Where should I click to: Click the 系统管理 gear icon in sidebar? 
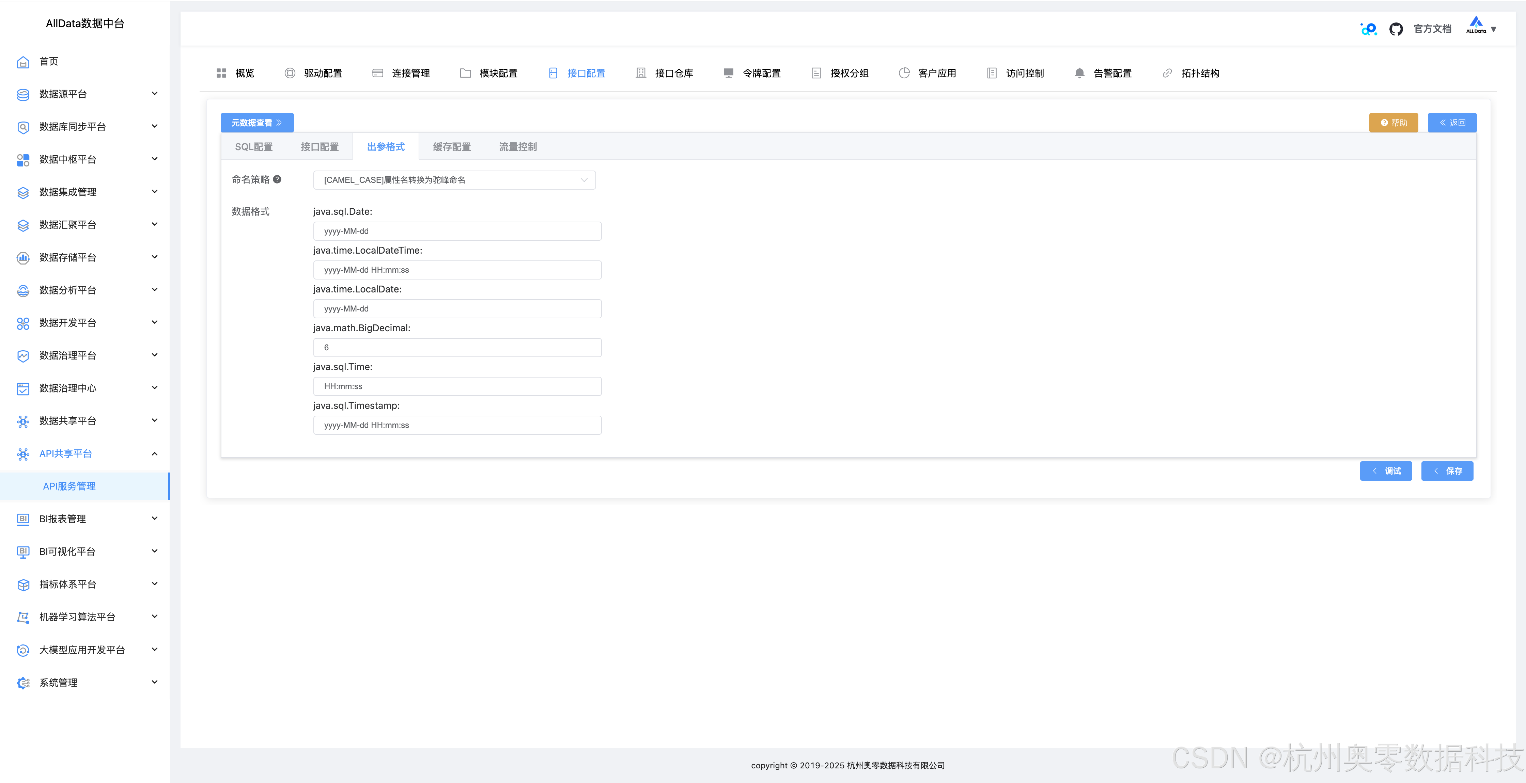(x=23, y=683)
